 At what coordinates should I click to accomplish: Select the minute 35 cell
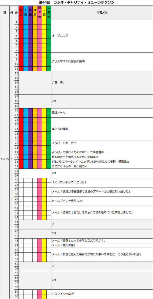click(x=16, y=180)
